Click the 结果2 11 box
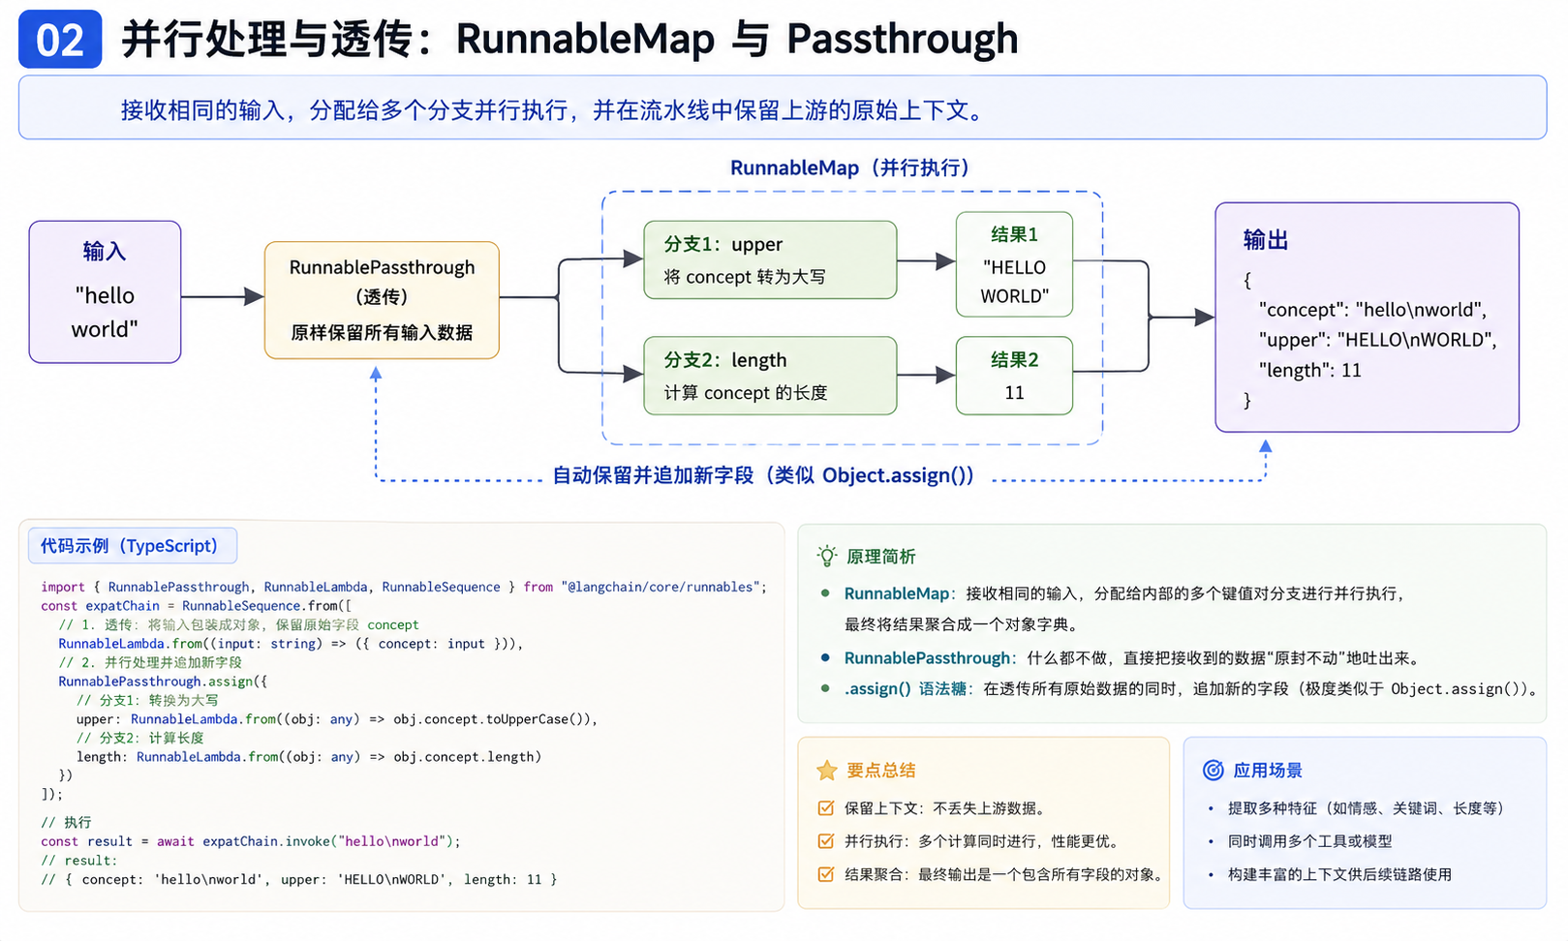Image resolution: width=1568 pixels, height=941 pixels. [x=1014, y=376]
